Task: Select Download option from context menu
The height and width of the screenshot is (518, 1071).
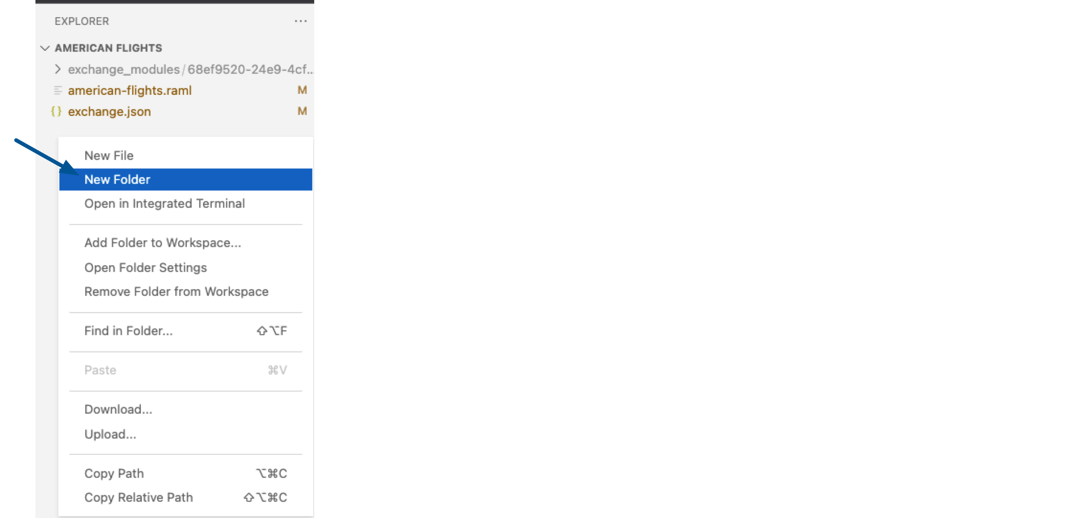Action: 118,409
